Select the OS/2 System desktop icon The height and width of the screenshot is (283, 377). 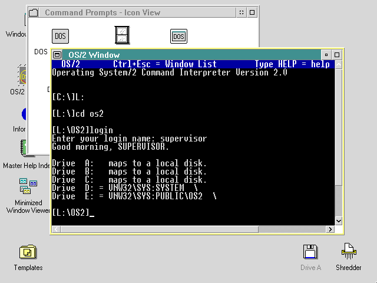pyautogui.click(x=22, y=75)
